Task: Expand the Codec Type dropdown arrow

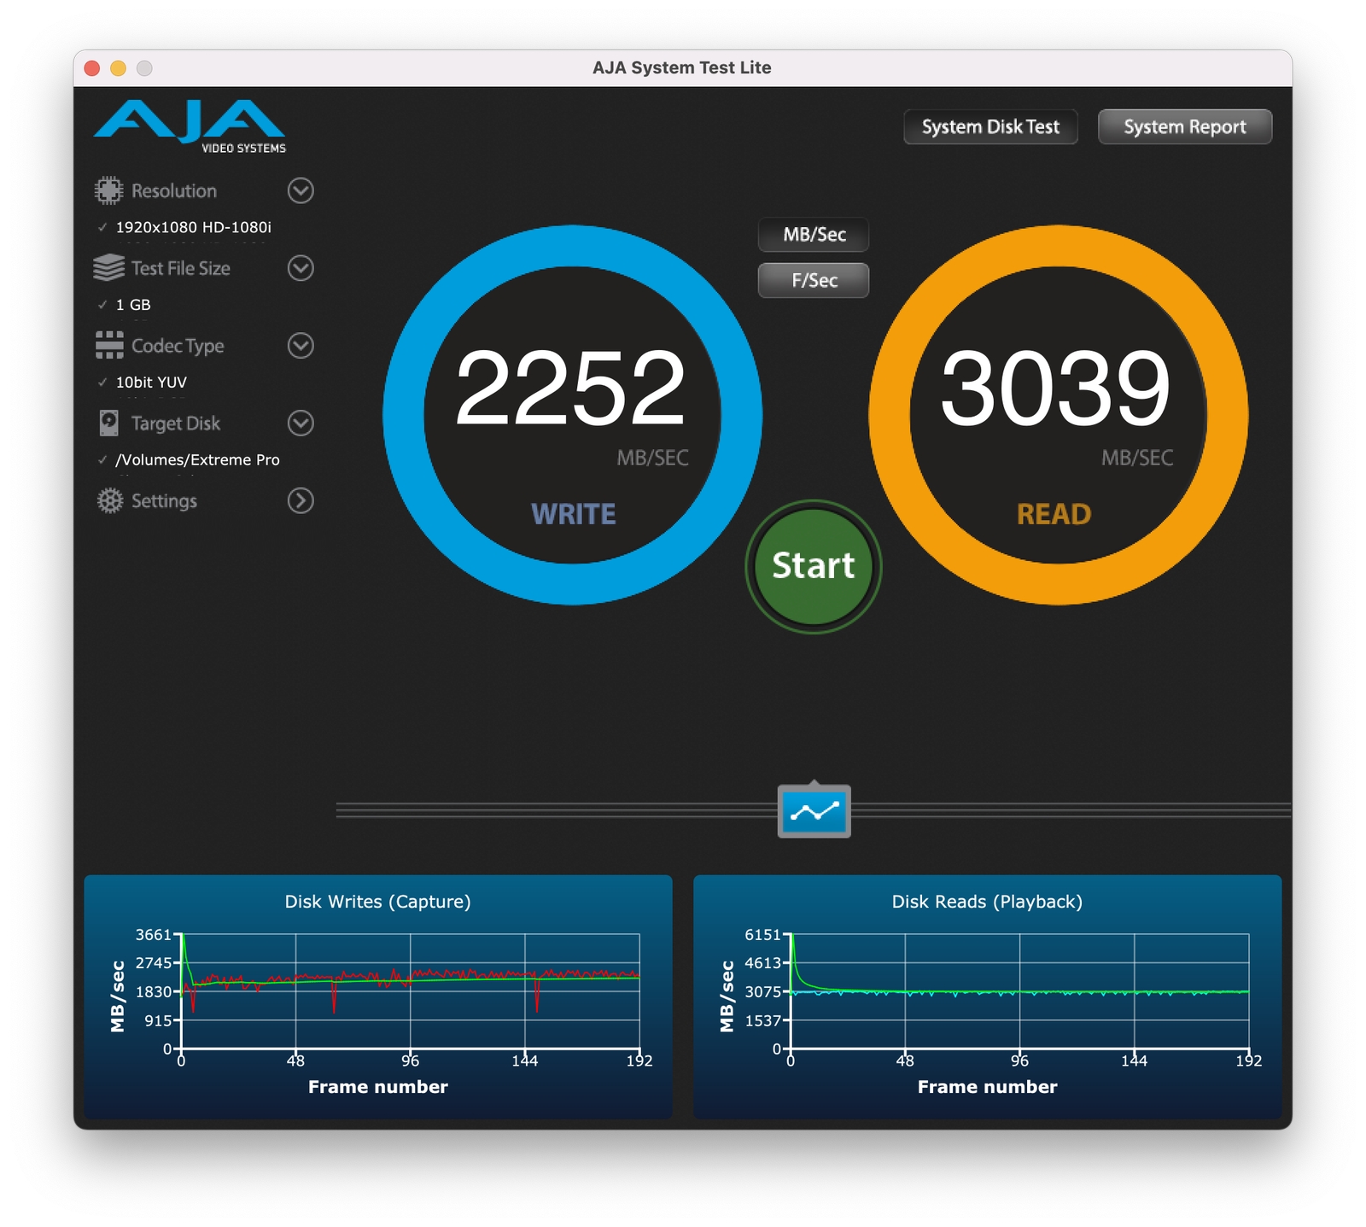Action: (301, 345)
